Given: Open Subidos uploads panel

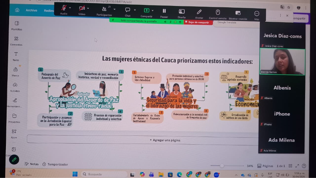Looking at the screenshot, I should [15, 87].
